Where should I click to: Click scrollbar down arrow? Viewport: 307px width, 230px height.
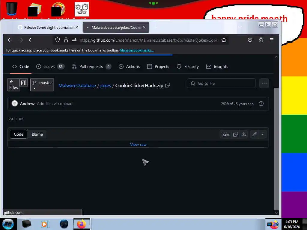pos(276,213)
